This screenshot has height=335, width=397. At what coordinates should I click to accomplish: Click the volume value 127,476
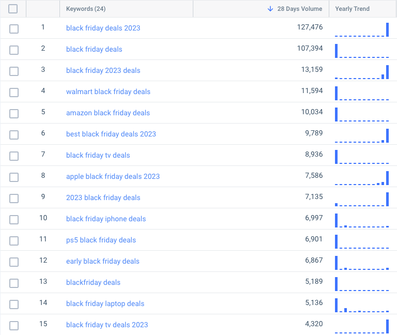click(x=310, y=27)
